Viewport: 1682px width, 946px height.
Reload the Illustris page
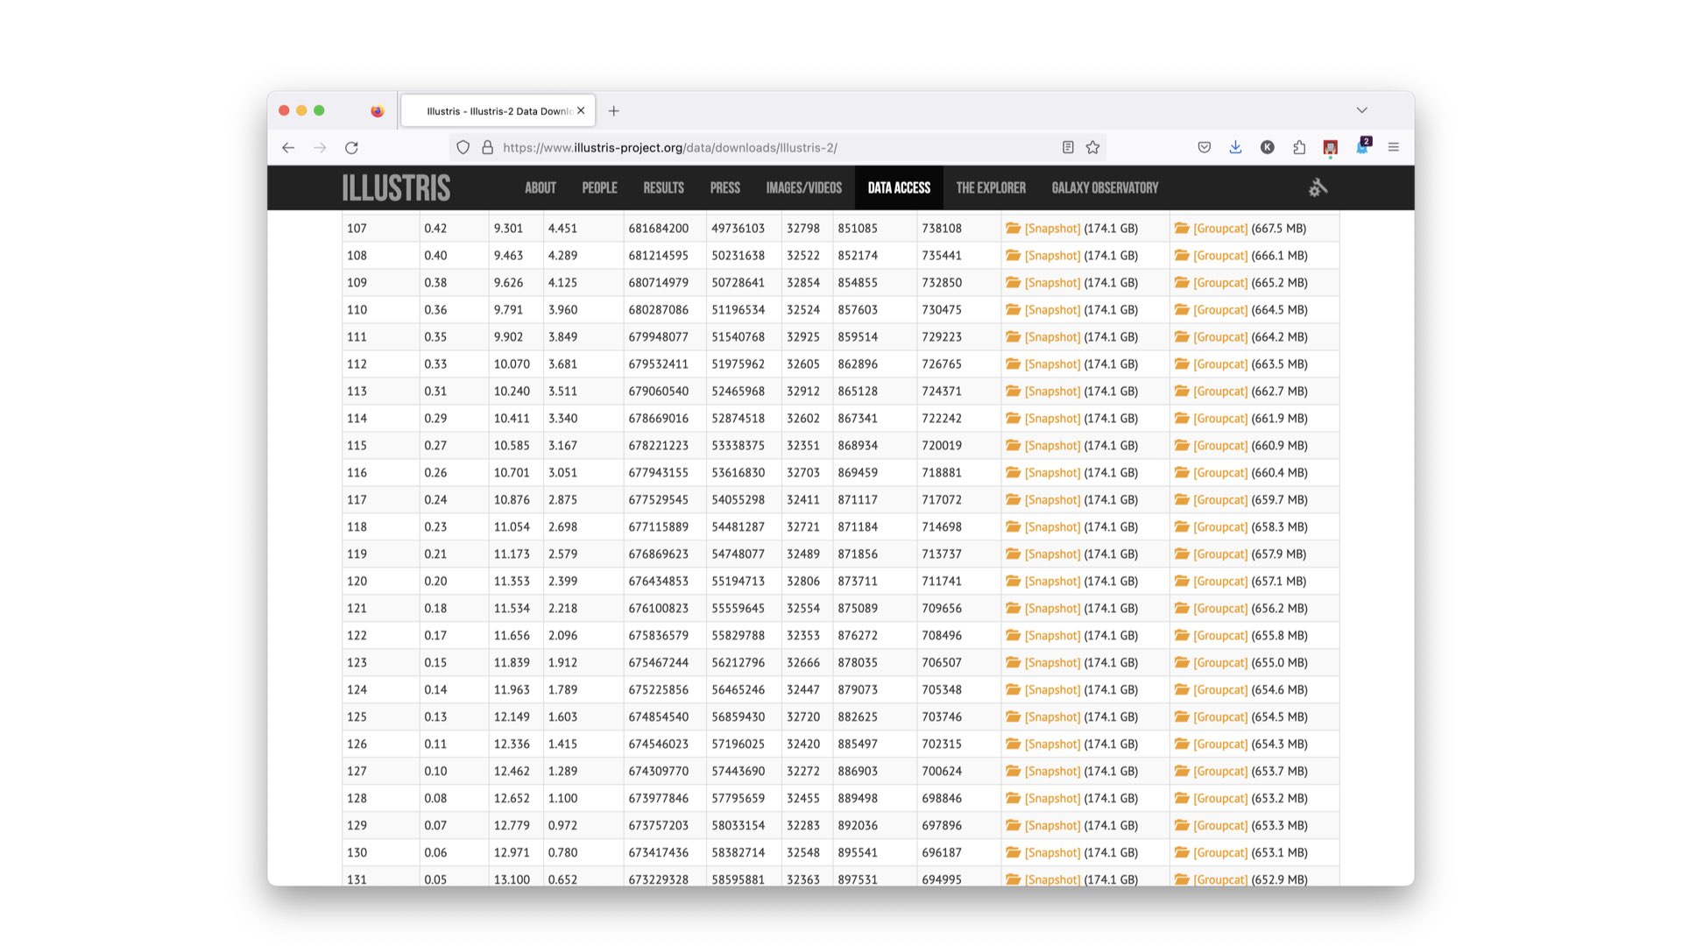[x=351, y=148]
